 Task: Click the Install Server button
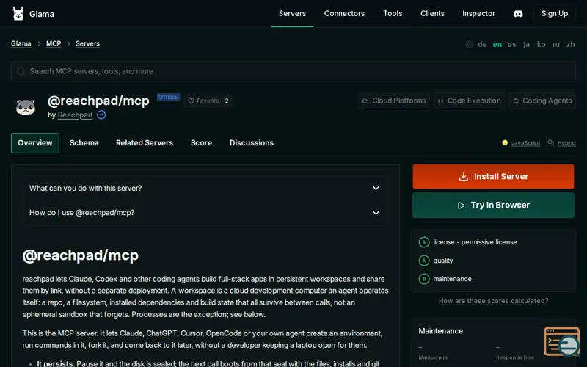pos(493,176)
